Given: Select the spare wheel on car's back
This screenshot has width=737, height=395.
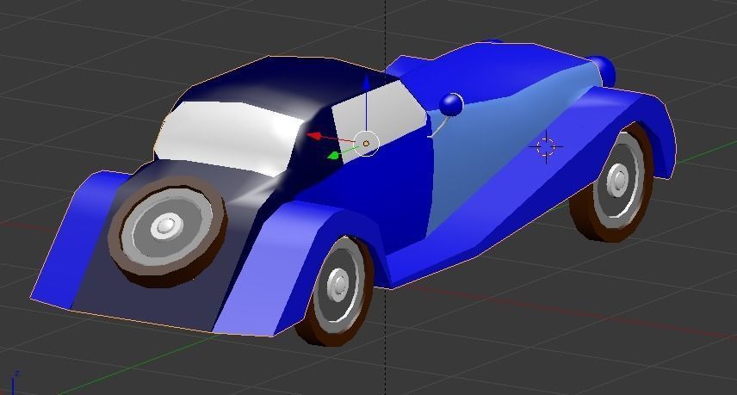Looking at the screenshot, I should click(x=168, y=231).
